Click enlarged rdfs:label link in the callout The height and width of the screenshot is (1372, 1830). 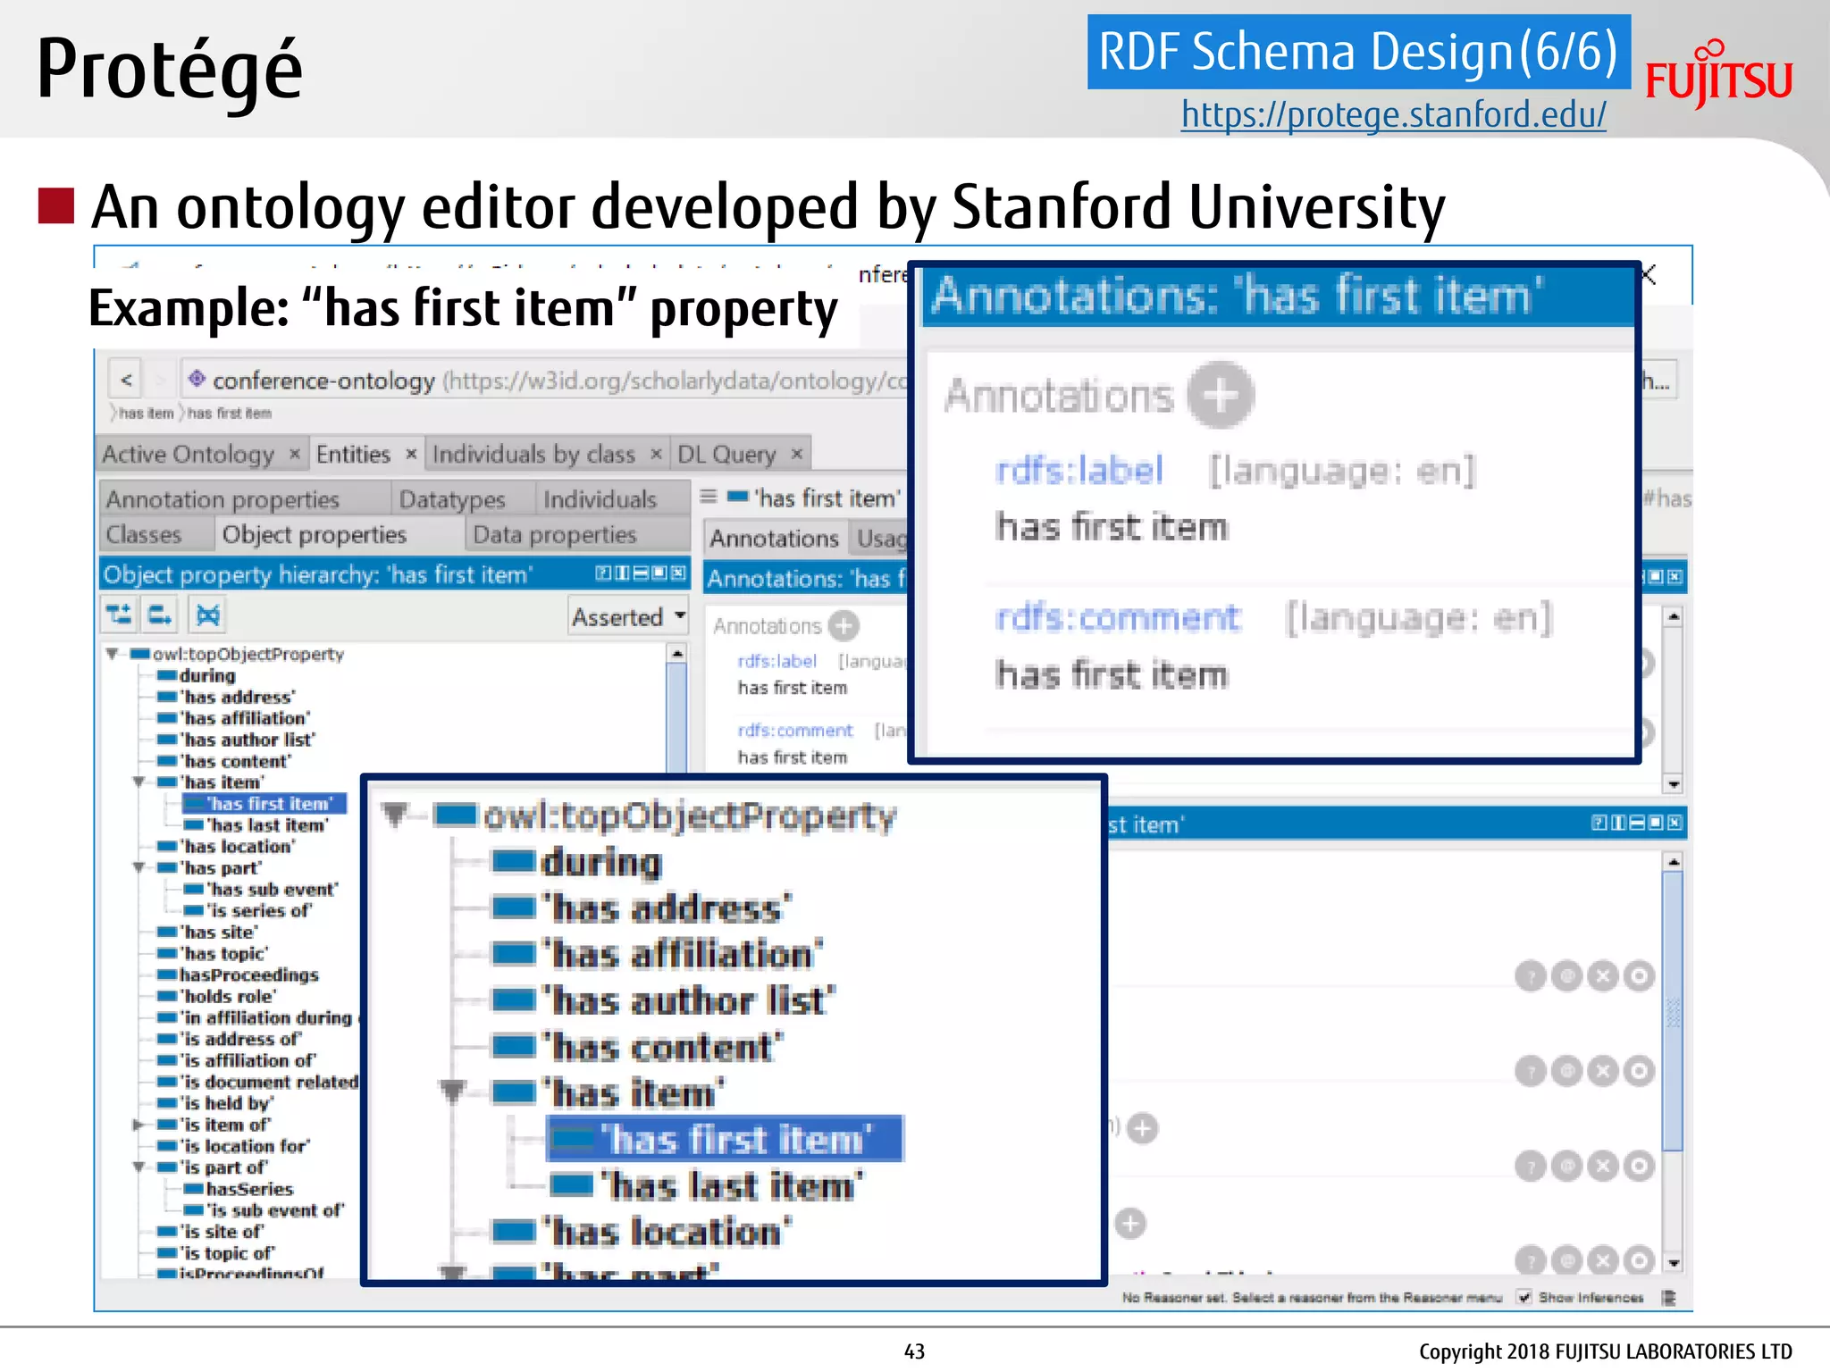1079,470
